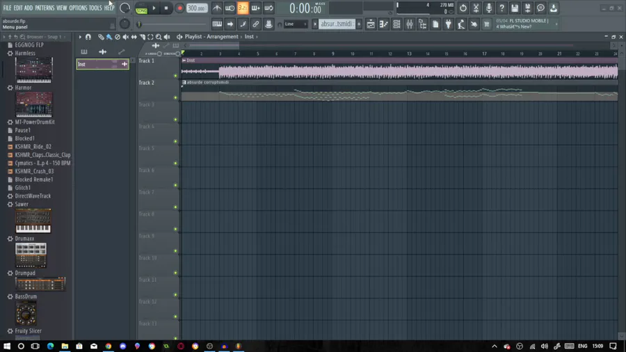Open the Browser view icon
This screenshot has height=352, width=626.
pos(422,24)
